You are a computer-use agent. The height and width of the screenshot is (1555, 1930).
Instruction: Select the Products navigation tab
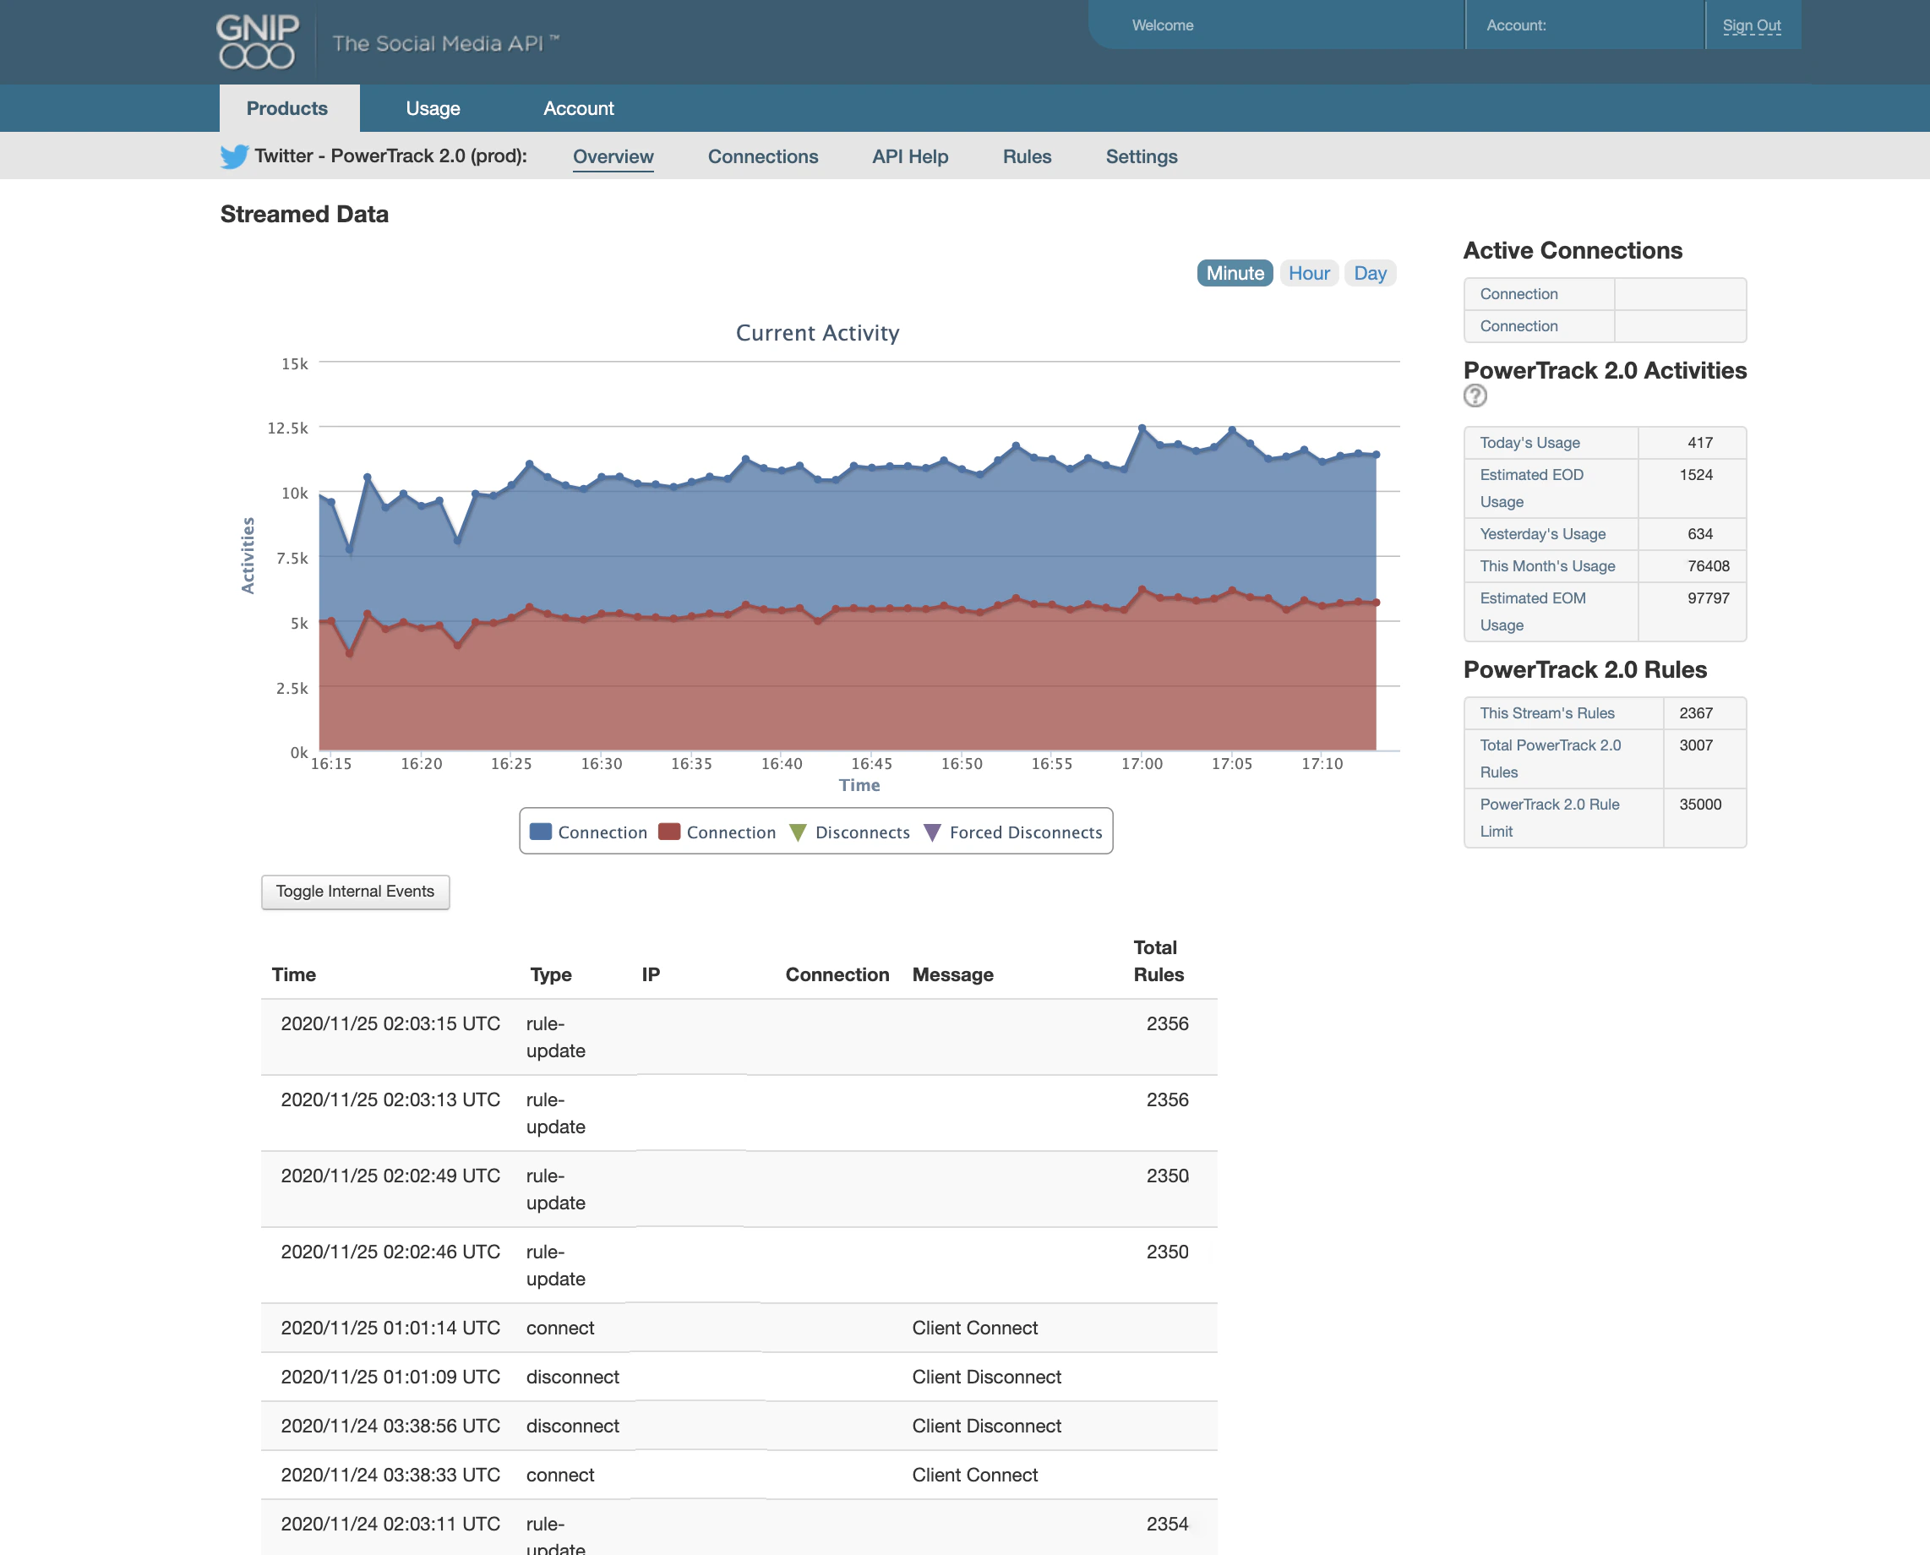click(287, 108)
